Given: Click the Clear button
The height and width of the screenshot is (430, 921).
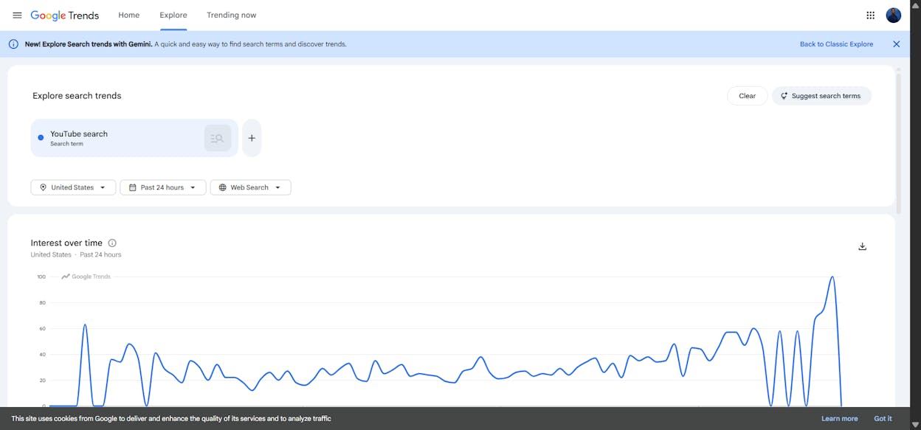Looking at the screenshot, I should (748, 96).
